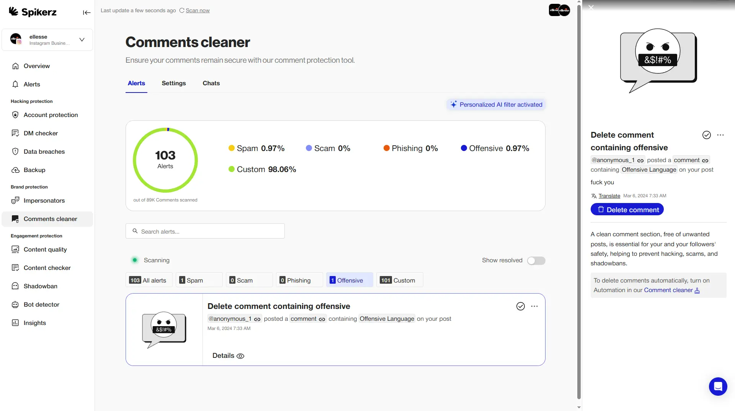Collapse the left sidebar
735x411 pixels.
click(87, 13)
